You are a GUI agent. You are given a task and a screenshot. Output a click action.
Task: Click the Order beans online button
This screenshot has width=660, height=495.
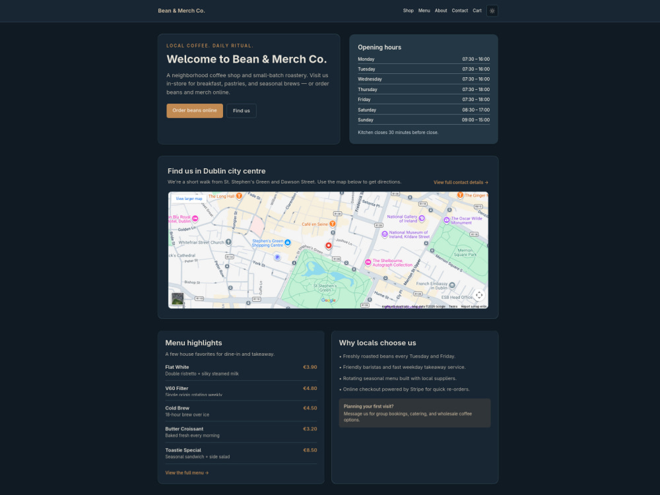point(195,111)
